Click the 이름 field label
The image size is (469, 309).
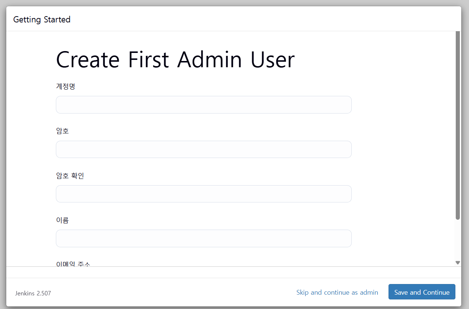(x=62, y=220)
